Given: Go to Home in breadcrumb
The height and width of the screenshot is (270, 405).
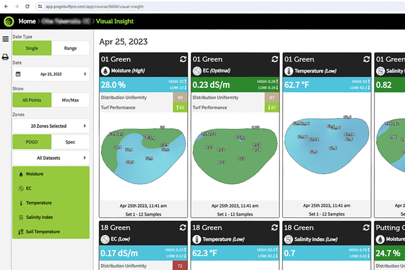Looking at the screenshot, I should click(27, 21).
